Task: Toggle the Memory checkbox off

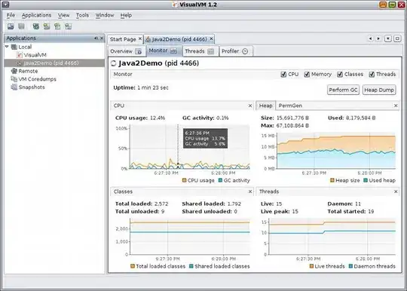Action: [x=307, y=74]
